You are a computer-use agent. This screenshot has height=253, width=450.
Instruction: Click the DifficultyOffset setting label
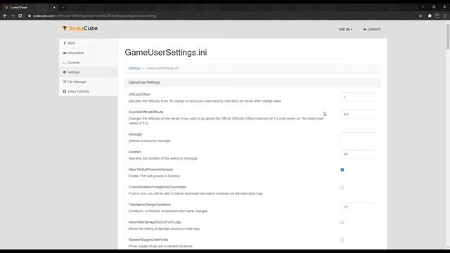pos(139,94)
